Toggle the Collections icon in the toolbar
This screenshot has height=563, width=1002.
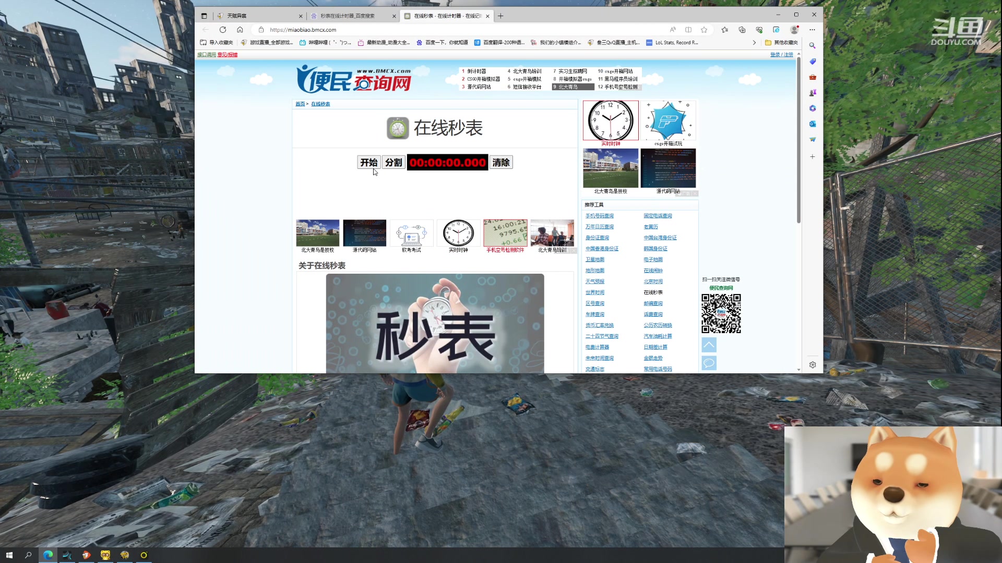pyautogui.click(x=742, y=30)
